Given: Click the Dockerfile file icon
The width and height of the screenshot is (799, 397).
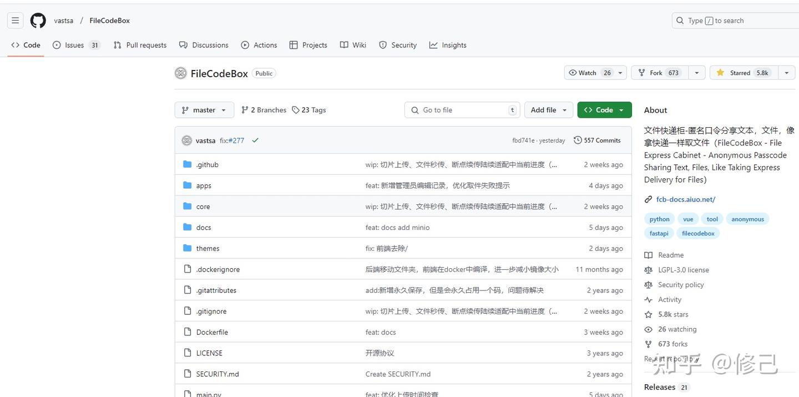Looking at the screenshot, I should pyautogui.click(x=187, y=332).
